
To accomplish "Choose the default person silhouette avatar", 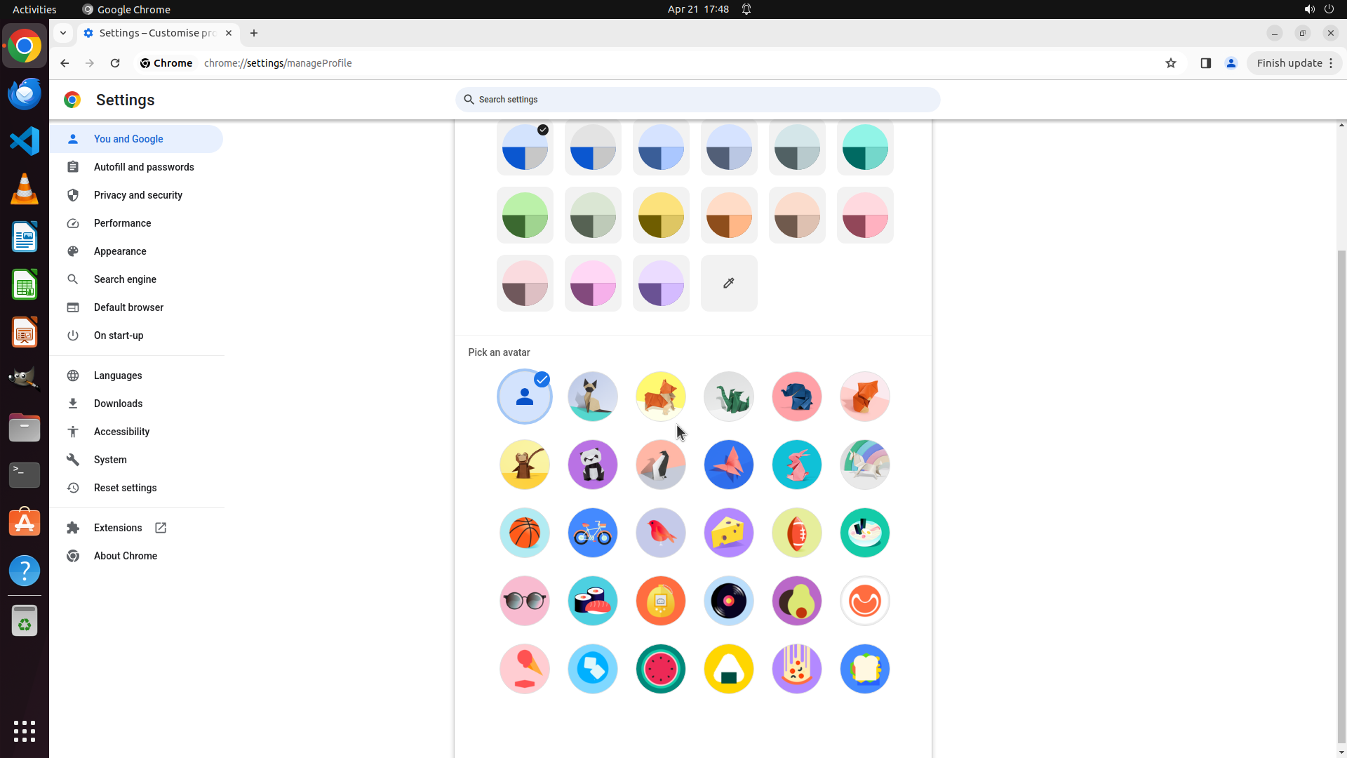I will (x=524, y=397).
